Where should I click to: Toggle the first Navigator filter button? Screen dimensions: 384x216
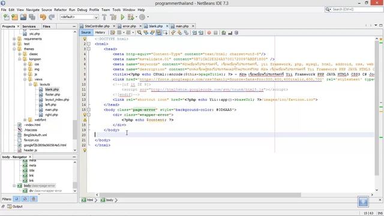pyautogui.click(x=16, y=199)
